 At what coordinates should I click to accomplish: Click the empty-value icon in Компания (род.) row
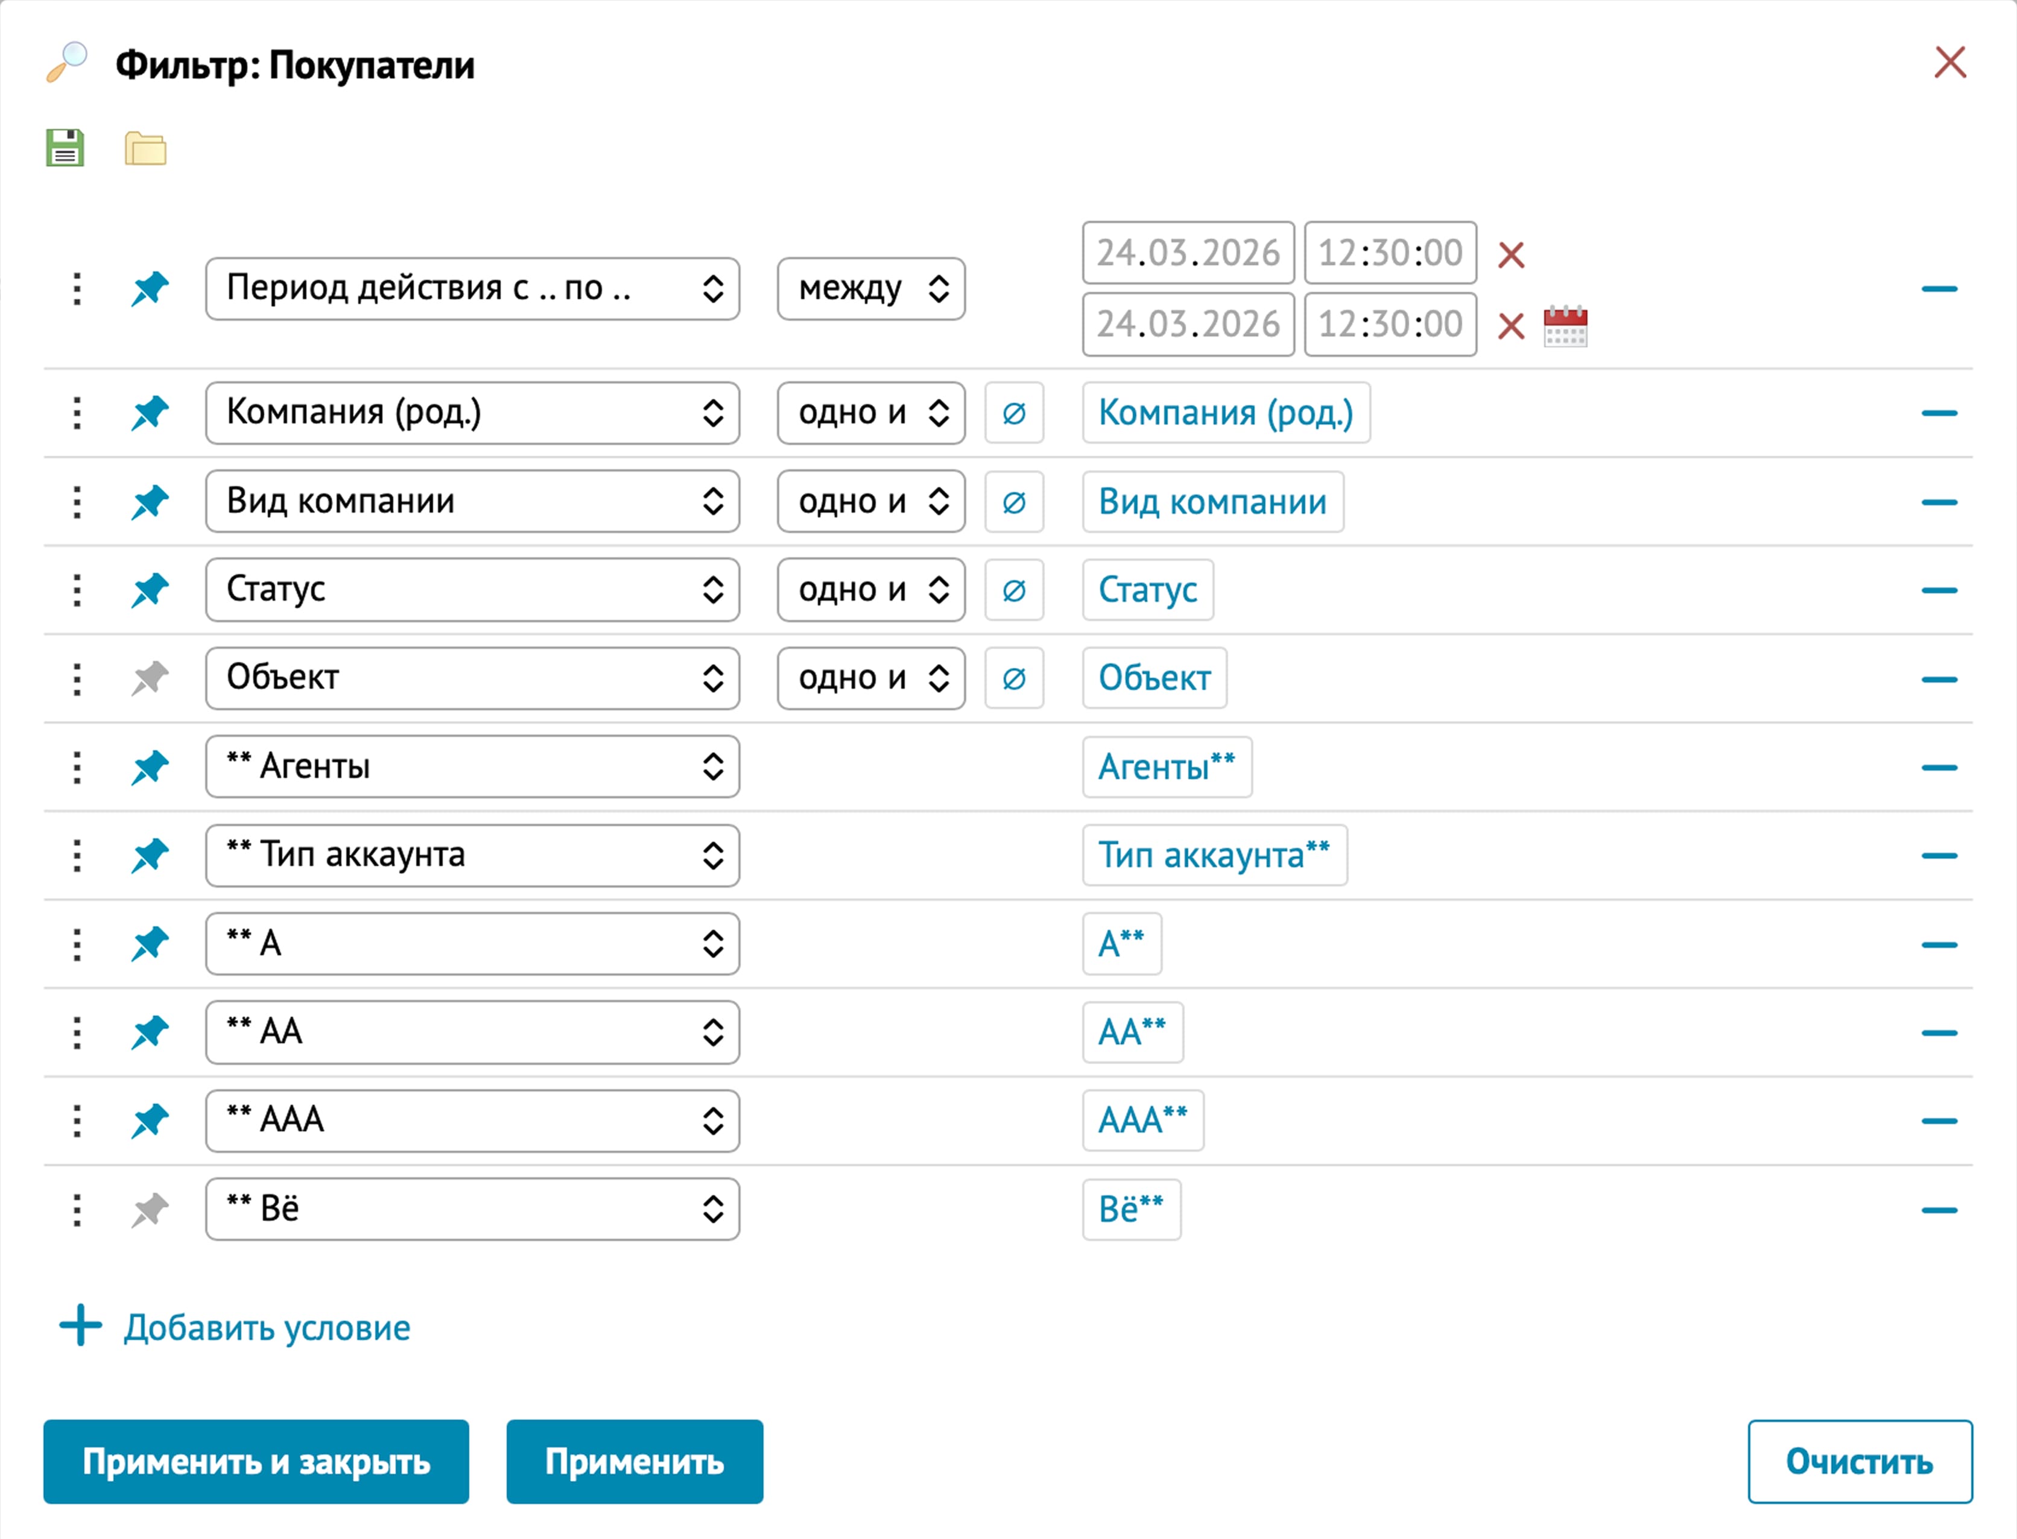pyautogui.click(x=1014, y=413)
